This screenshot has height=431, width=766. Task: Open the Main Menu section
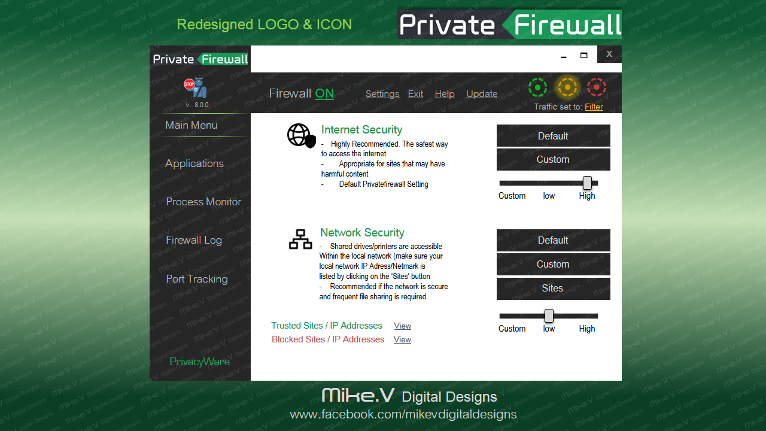191,125
